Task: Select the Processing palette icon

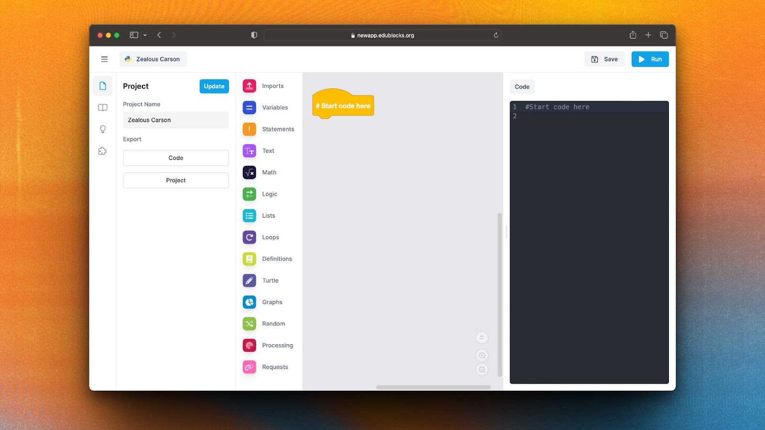Action: [249, 345]
